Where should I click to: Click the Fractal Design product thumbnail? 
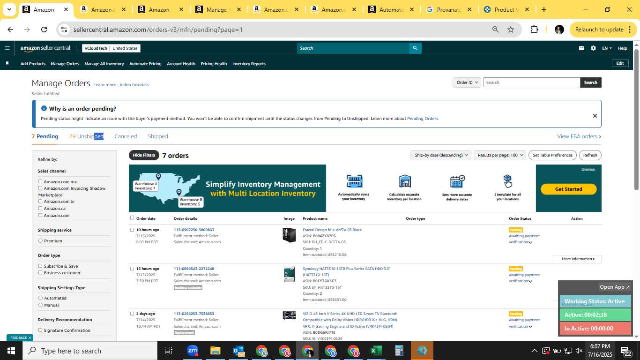(x=289, y=235)
